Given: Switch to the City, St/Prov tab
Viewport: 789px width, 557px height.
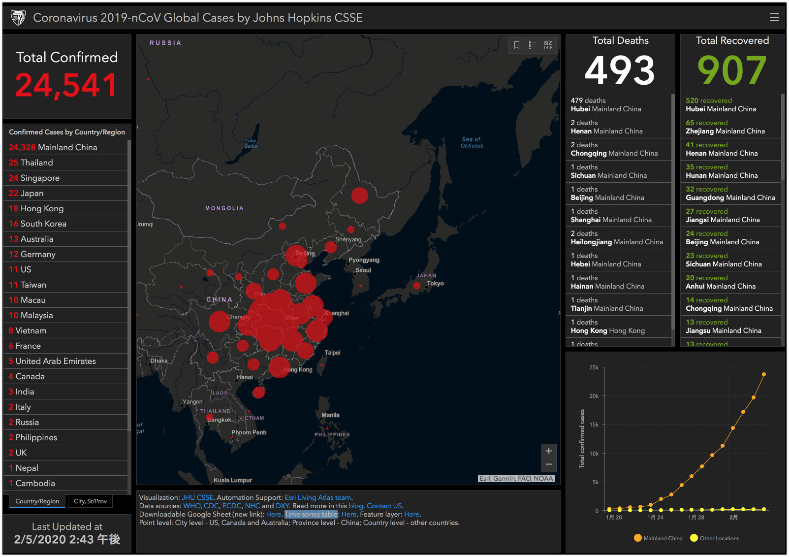Looking at the screenshot, I should (x=90, y=501).
